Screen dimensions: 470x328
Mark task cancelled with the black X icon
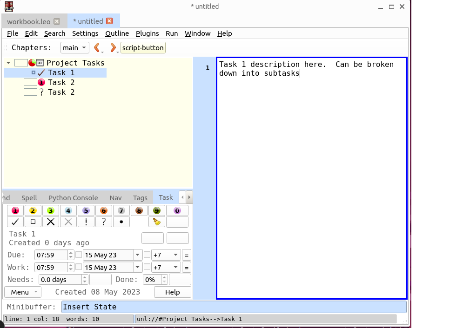pos(51,222)
